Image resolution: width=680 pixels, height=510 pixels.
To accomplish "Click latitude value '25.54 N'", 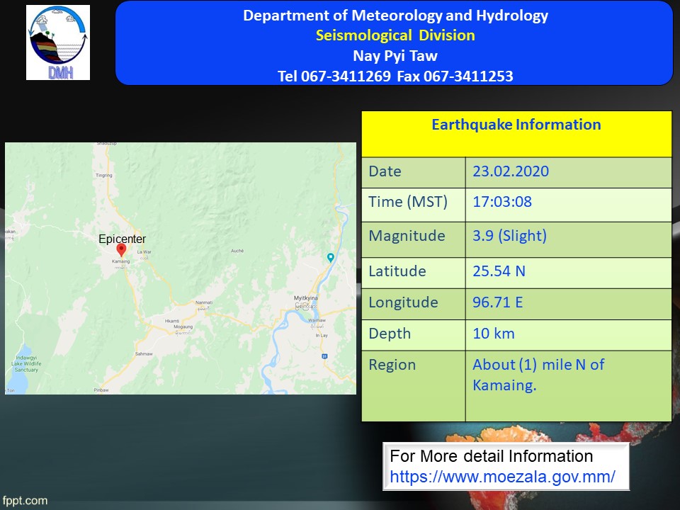I will point(499,271).
